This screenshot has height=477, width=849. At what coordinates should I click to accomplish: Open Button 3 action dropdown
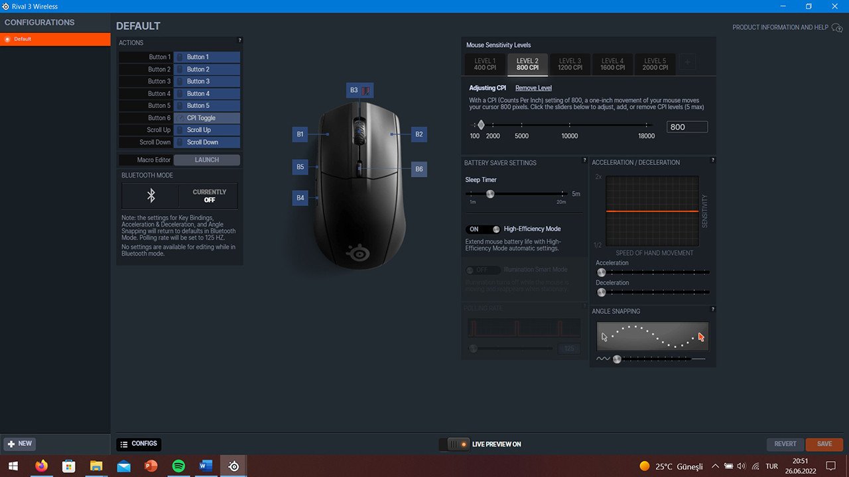(207, 81)
